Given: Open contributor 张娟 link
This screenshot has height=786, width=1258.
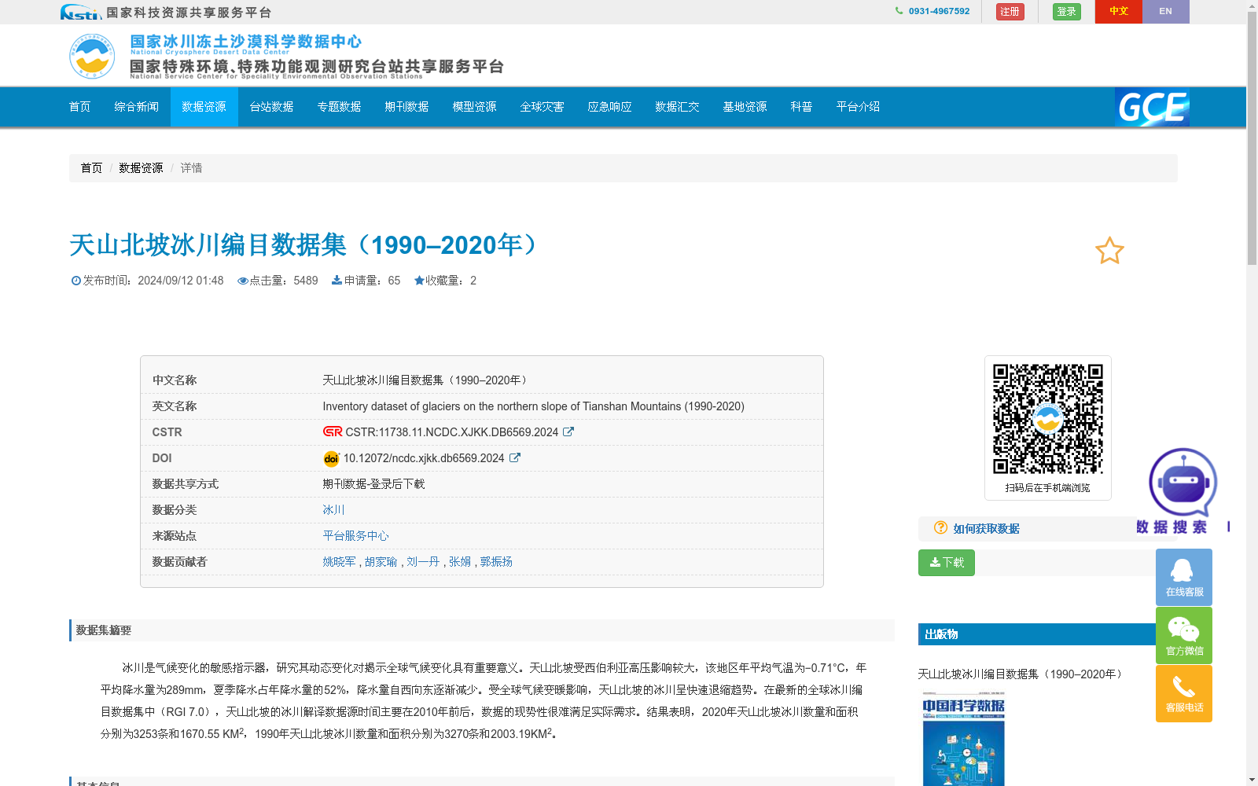Looking at the screenshot, I should point(460,562).
